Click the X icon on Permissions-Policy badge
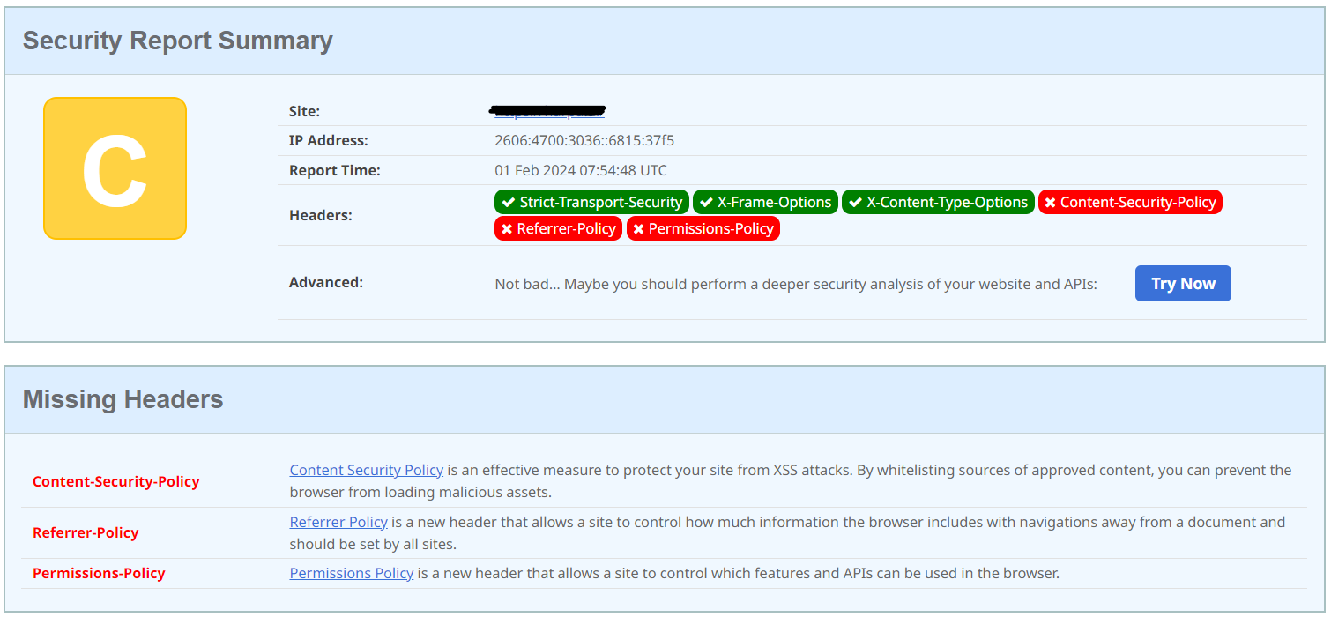1331x617 pixels. (639, 228)
